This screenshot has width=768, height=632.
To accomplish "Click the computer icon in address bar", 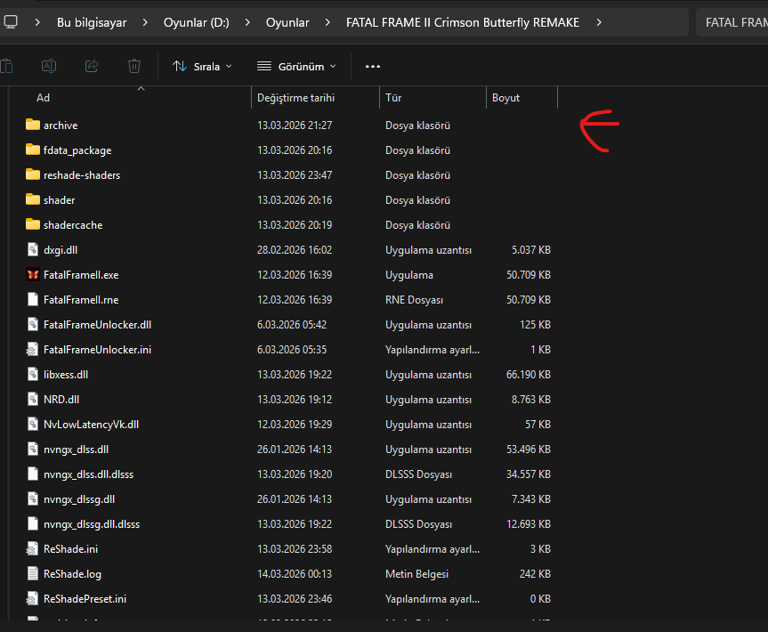I will click(x=11, y=22).
